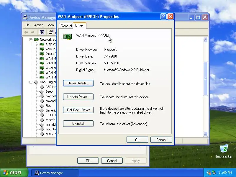The height and width of the screenshot is (177, 236).
Task: Open Driver Details for WAN Miniport
Action: [x=78, y=83]
